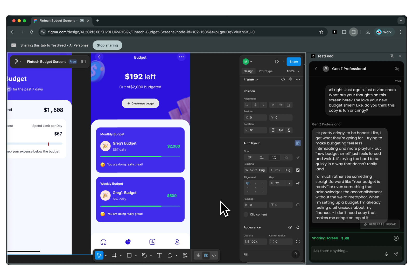This screenshot has height=280, width=413.
Task: Toggle constrain proportions icon beside Hug
Action: (x=298, y=170)
